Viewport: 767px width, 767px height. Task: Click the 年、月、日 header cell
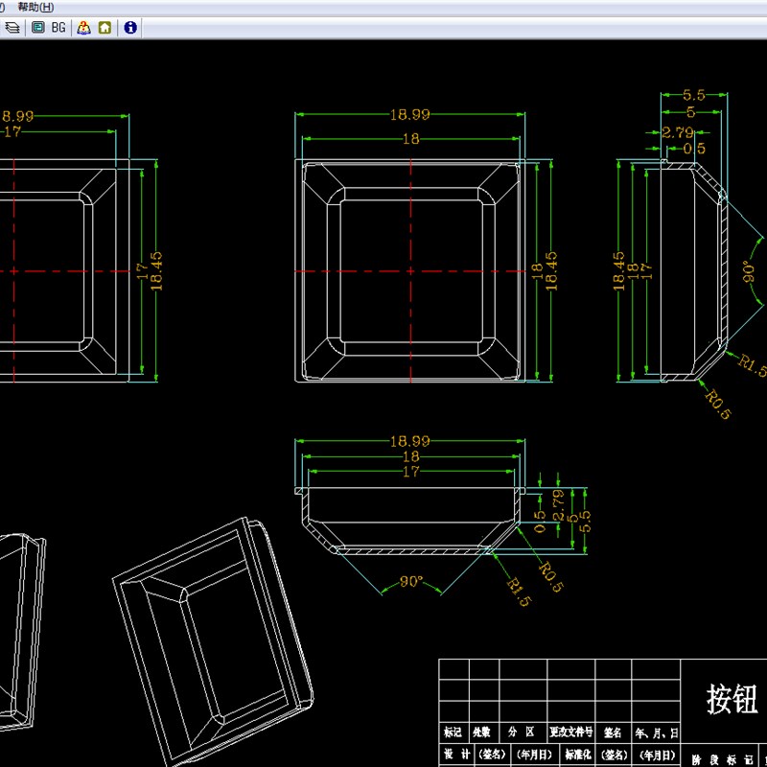(656, 732)
